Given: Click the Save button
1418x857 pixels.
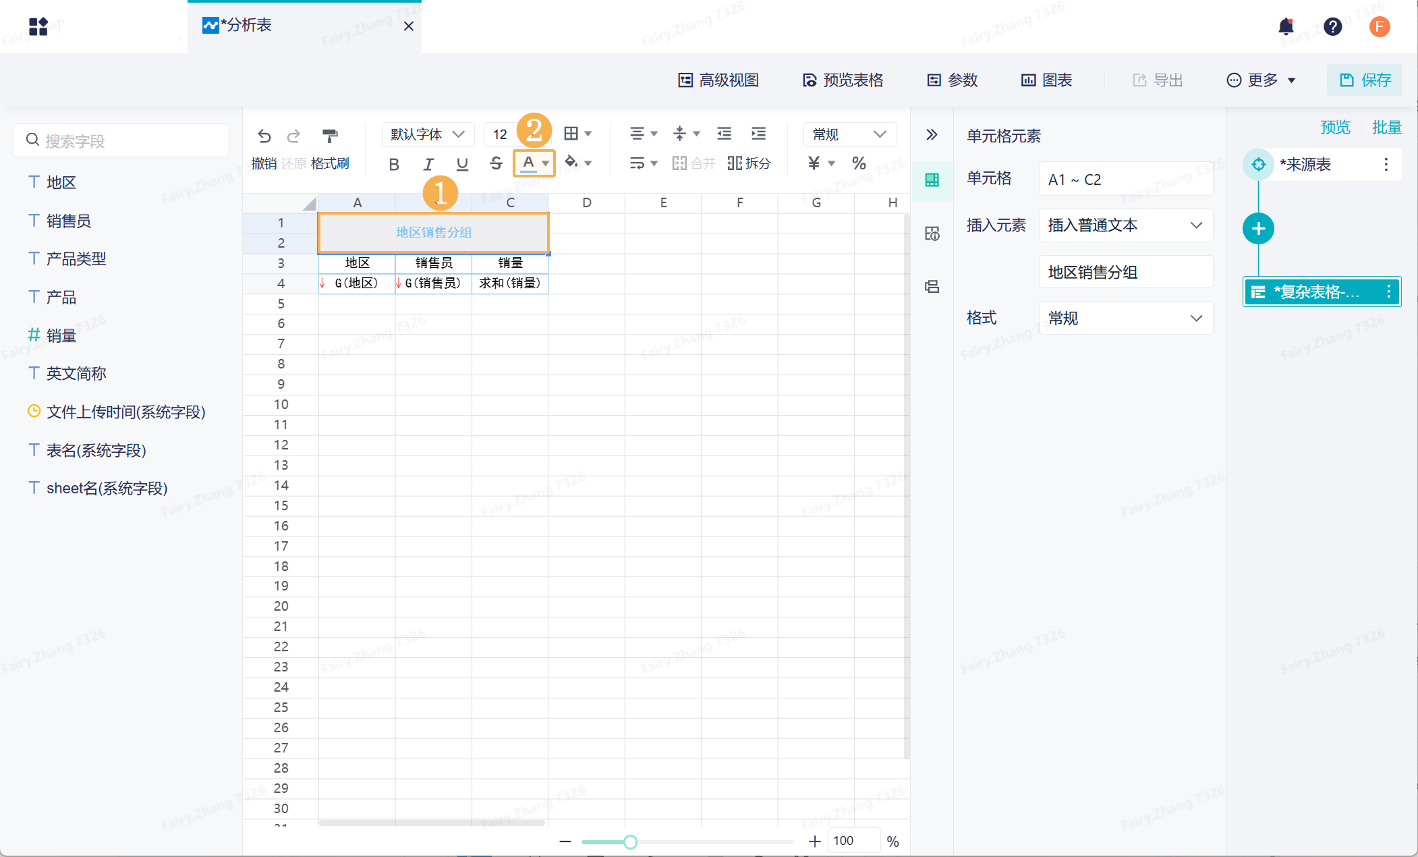Looking at the screenshot, I should pos(1364,80).
